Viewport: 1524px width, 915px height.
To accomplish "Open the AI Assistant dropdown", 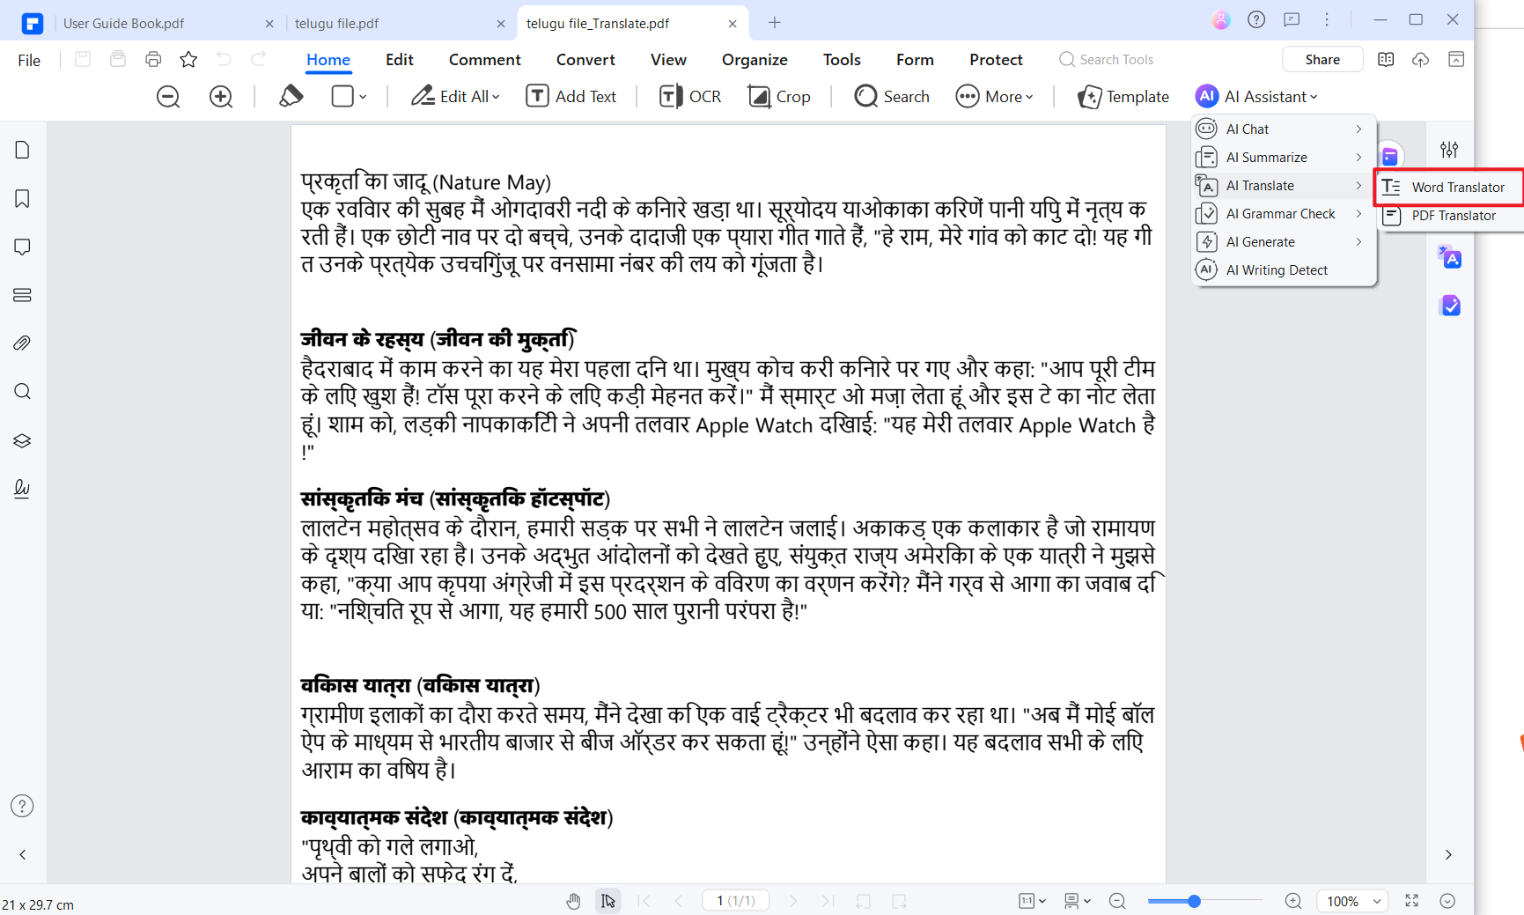I will click(x=1256, y=97).
